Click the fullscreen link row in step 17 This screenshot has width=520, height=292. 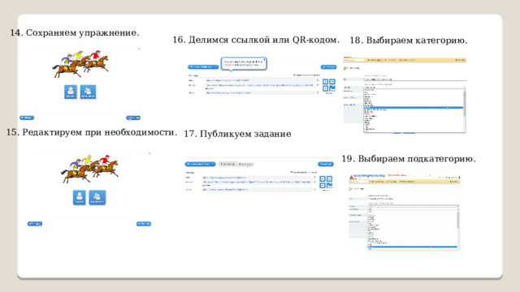click(258, 190)
